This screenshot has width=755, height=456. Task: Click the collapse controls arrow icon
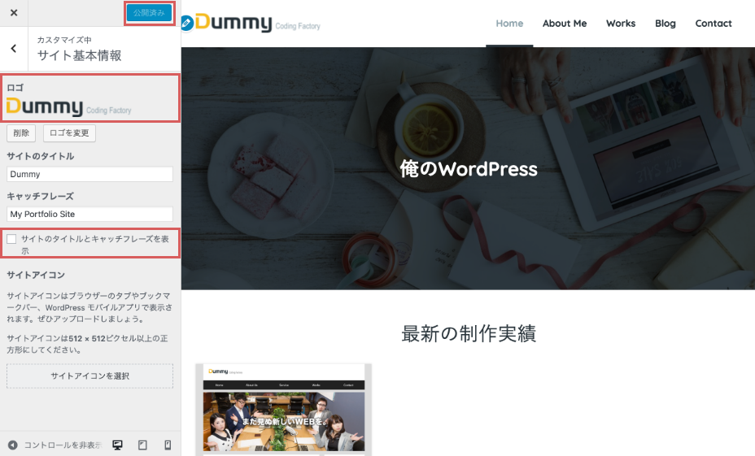pos(12,445)
